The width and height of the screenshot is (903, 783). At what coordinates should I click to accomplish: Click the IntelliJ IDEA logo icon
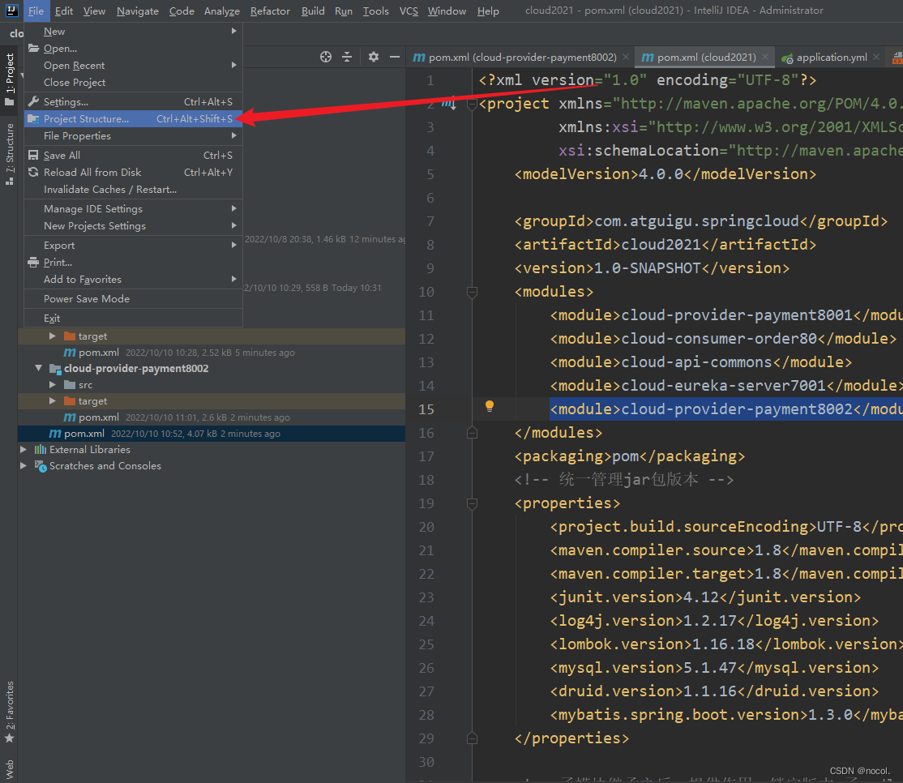[x=11, y=11]
